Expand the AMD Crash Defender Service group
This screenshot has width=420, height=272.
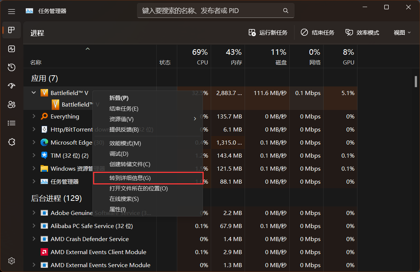pos(34,239)
